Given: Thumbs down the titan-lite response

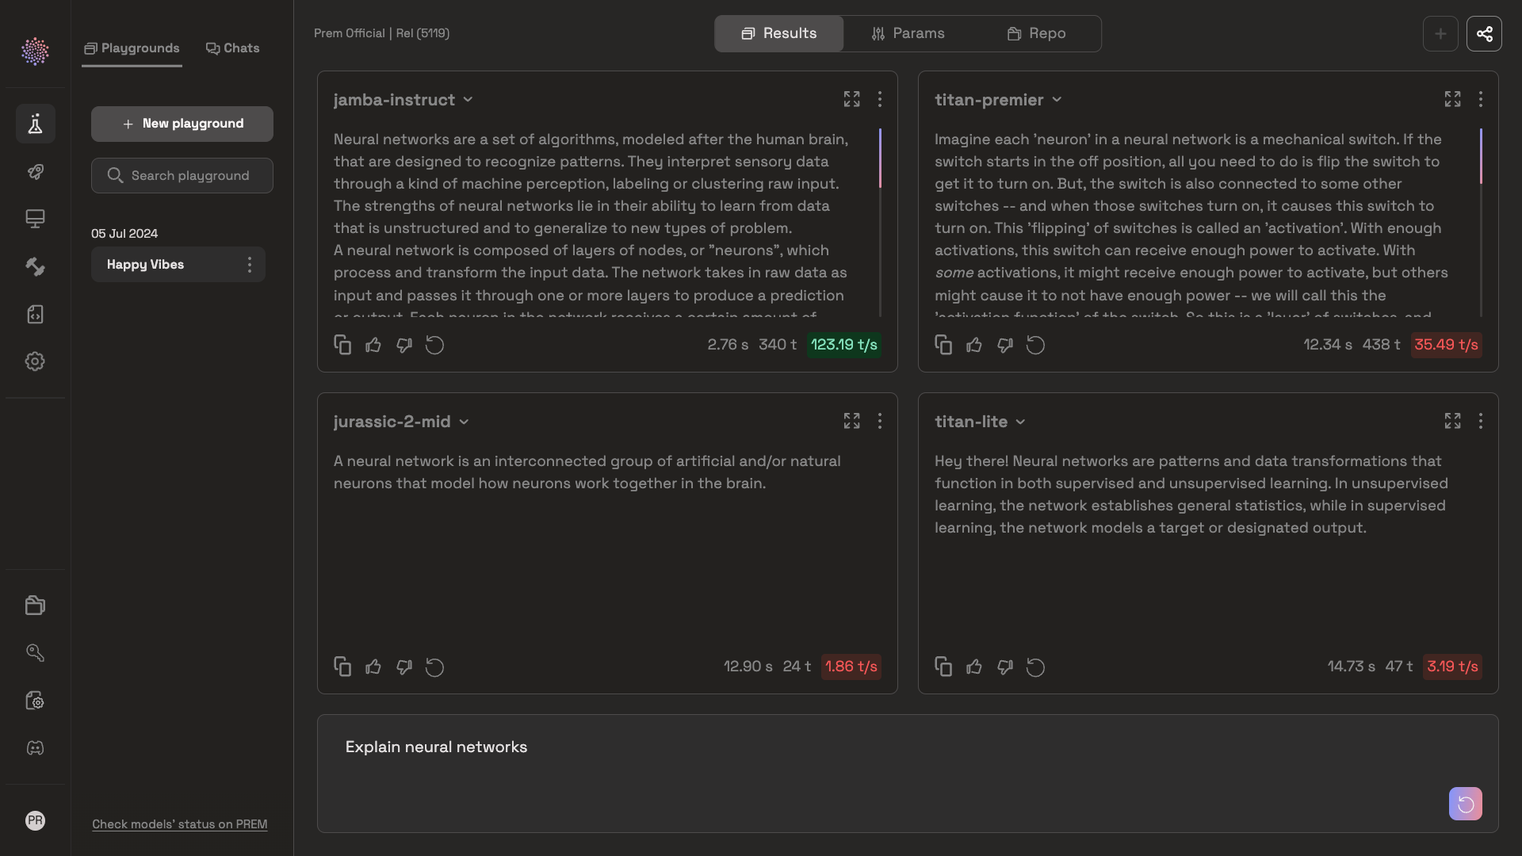Looking at the screenshot, I should [1005, 667].
